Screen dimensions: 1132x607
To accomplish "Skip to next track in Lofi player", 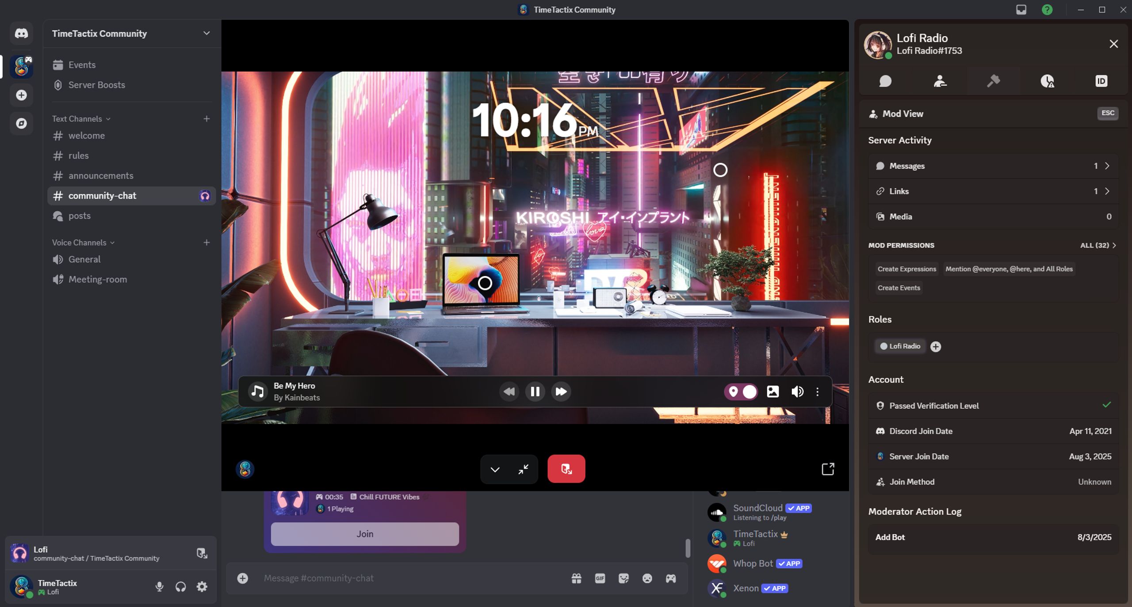I will coord(561,391).
